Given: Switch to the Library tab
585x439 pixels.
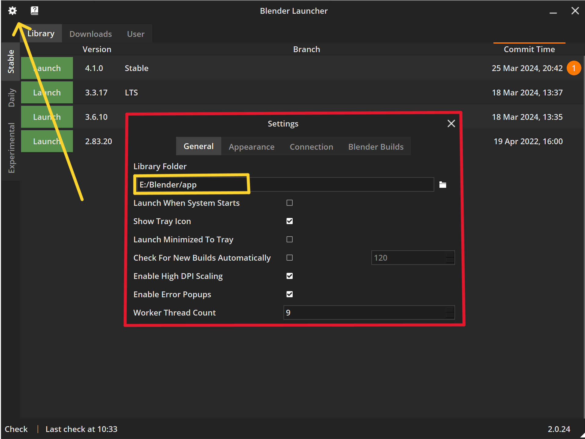Looking at the screenshot, I should pyautogui.click(x=41, y=34).
